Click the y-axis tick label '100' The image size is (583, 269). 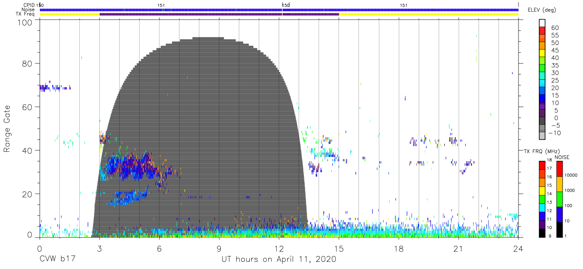[x=25, y=22]
